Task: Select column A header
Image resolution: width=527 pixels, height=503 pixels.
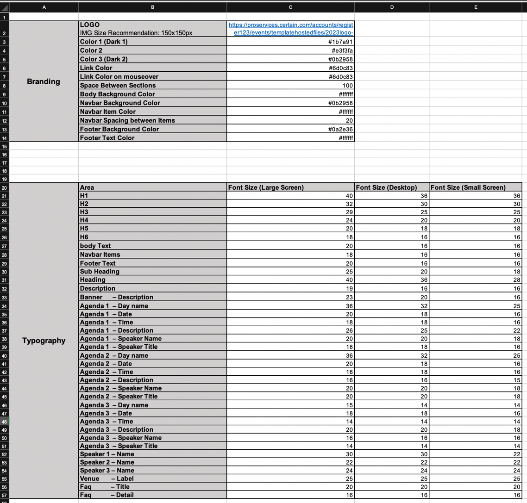Action: click(44, 7)
